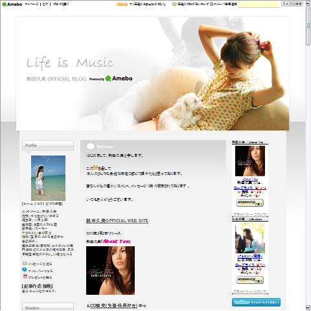311x311 pixels.
Task: Focus the yellow search field in the top bar
Action: click(259, 4)
